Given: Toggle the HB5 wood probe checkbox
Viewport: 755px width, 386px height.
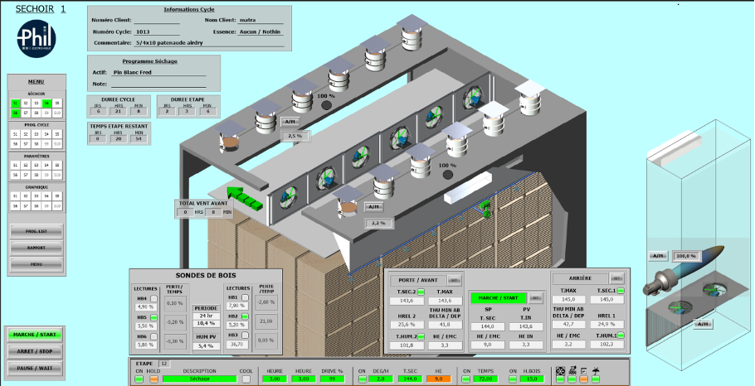Looking at the screenshot, I should tap(154, 318).
